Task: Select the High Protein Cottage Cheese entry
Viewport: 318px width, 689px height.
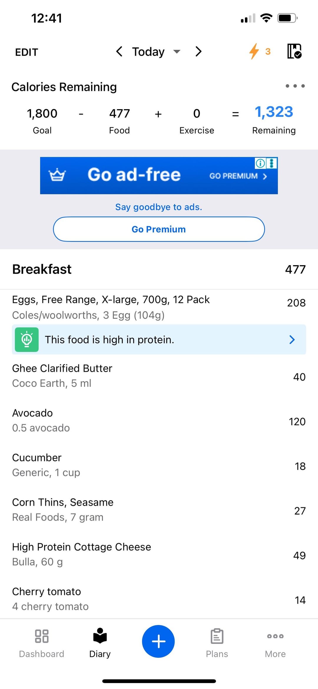Action: [x=159, y=555]
